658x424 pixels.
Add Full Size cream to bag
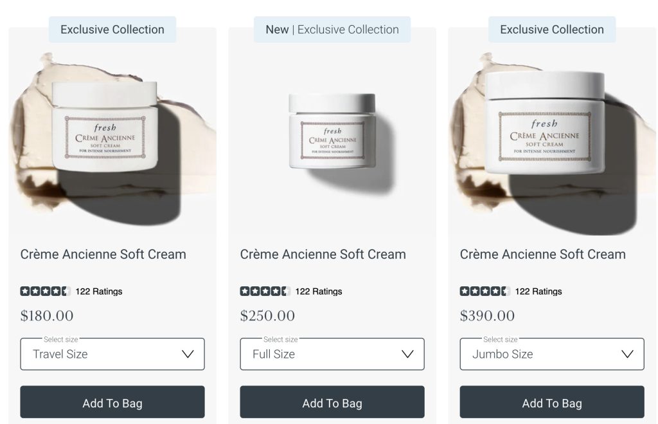pyautogui.click(x=332, y=401)
